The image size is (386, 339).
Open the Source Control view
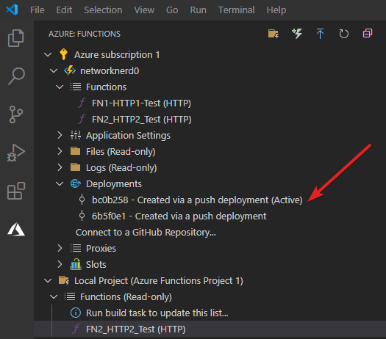click(16, 114)
